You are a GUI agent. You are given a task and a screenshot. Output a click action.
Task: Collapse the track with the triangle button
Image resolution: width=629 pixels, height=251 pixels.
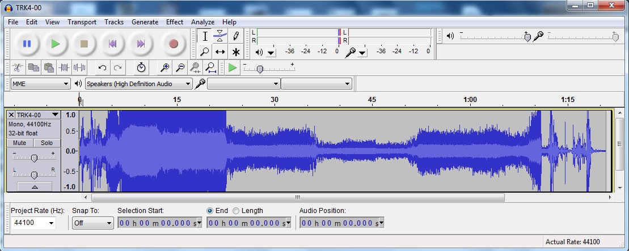pos(35,186)
